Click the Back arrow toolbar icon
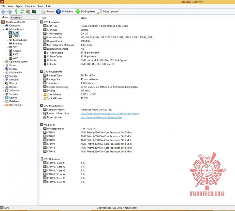This screenshot has width=235, height=211. click(x=4, y=11)
